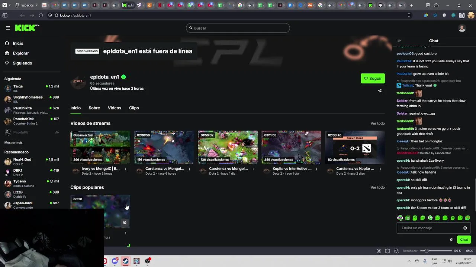Expand the list with Mostrar más
This screenshot has height=267, width=476.
pos(13,142)
